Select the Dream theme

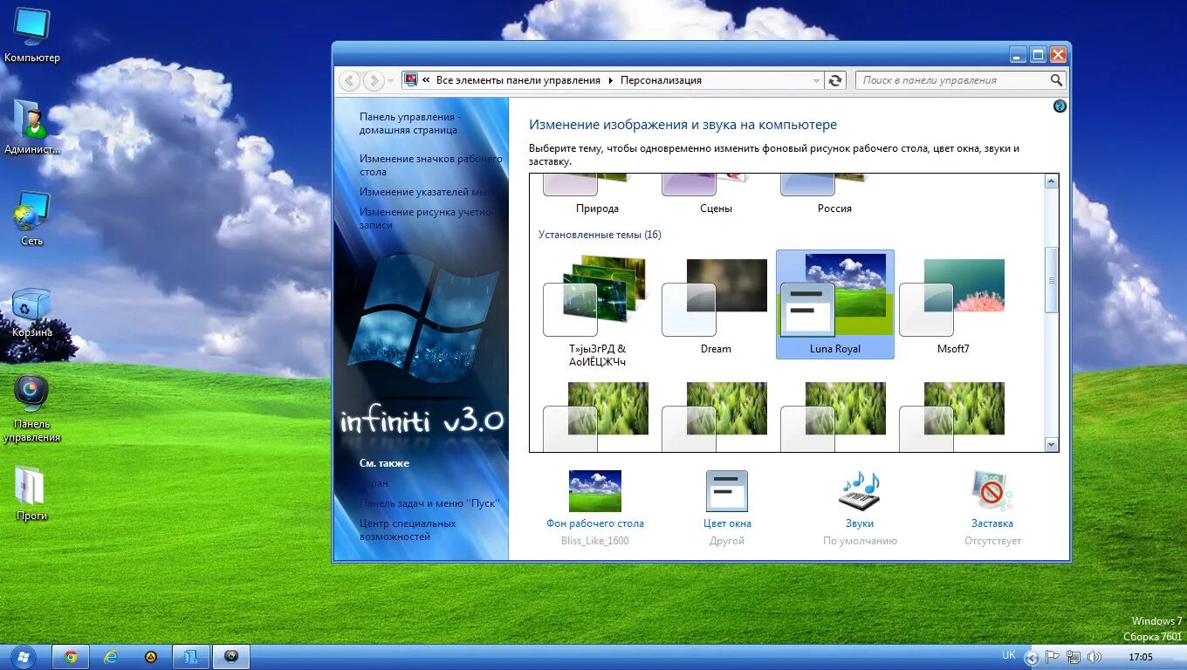[x=716, y=304]
